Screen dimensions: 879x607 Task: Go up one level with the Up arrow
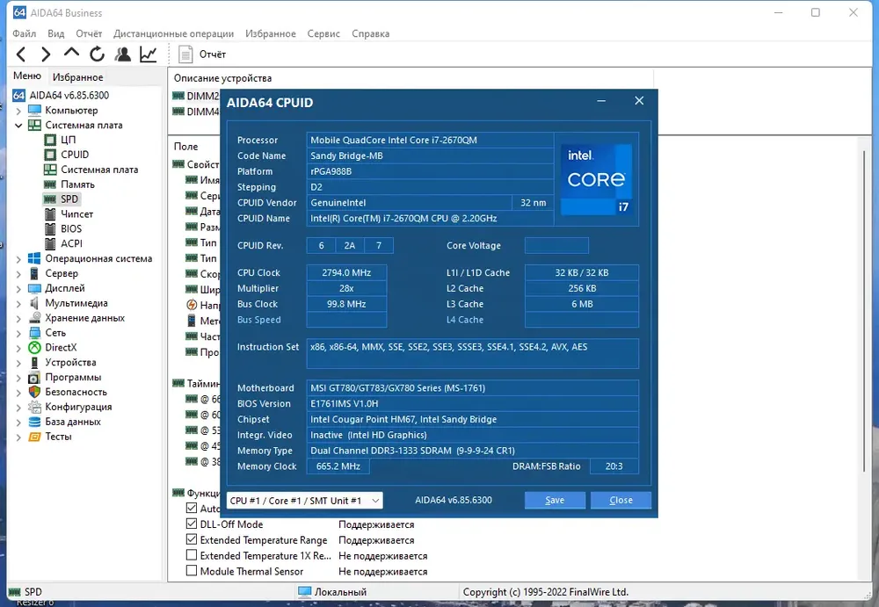coord(71,54)
